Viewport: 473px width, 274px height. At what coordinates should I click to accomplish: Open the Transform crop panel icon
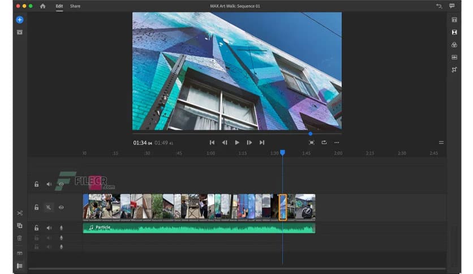pyautogui.click(x=454, y=70)
